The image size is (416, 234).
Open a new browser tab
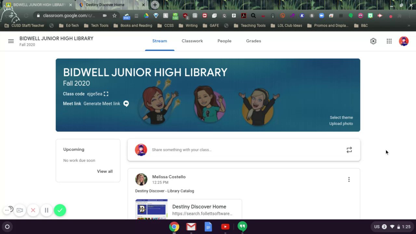tap(155, 5)
